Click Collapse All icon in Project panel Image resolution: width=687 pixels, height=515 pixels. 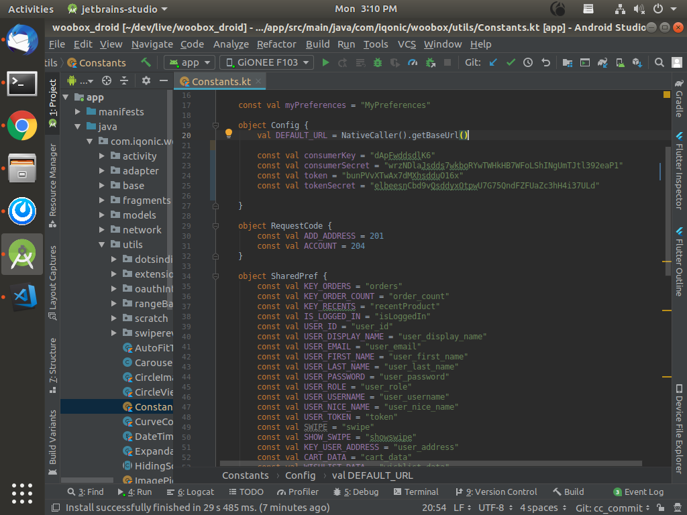(124, 80)
